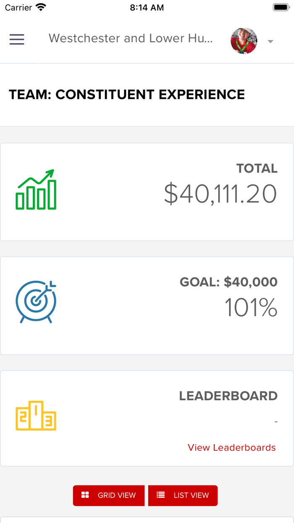Image resolution: width=294 pixels, height=523 pixels.
Task: Tap the grid icon in Grid View button
Action: click(x=85, y=495)
